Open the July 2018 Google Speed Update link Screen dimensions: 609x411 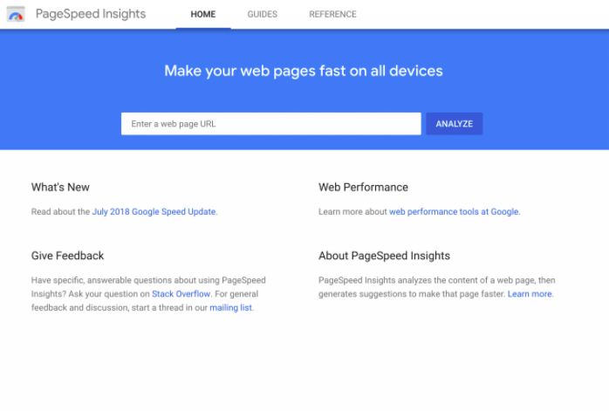click(x=154, y=212)
